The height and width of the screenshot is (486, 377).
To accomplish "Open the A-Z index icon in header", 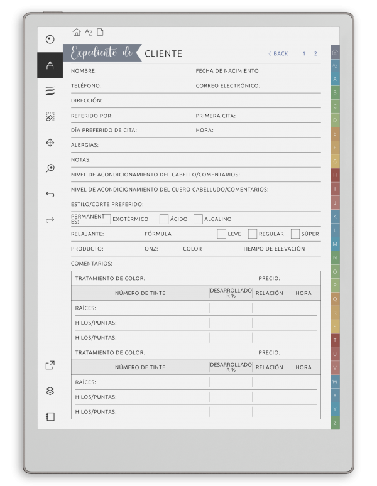I will click(x=89, y=32).
